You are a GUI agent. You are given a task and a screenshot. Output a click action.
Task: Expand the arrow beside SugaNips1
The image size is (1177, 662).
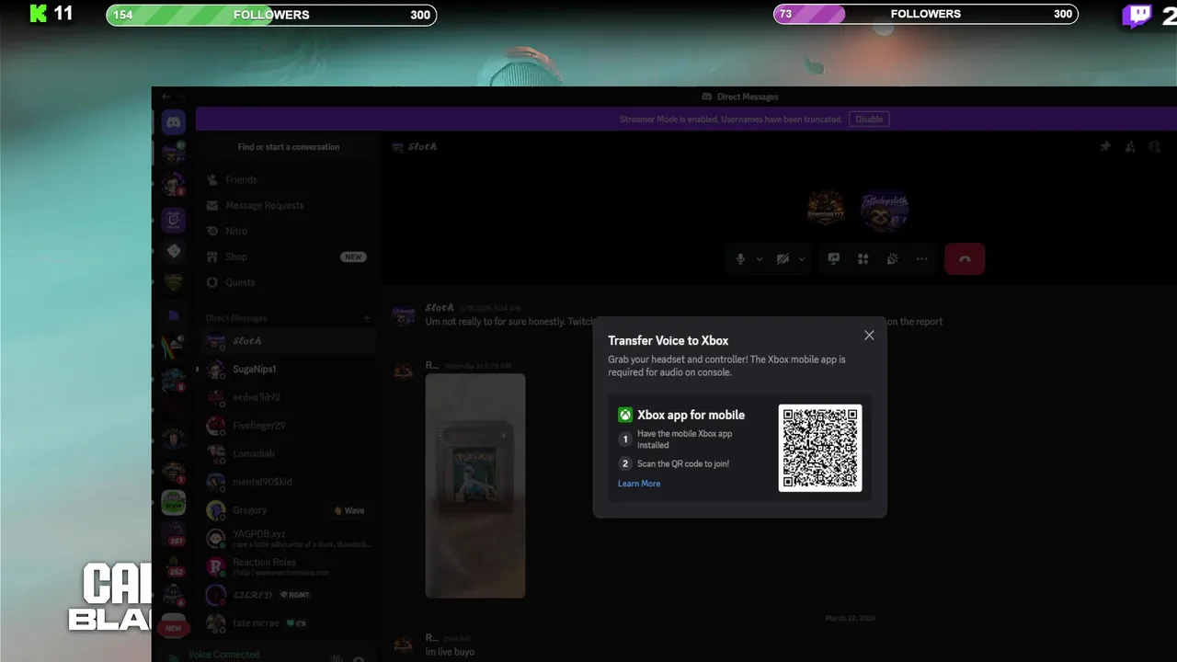(197, 370)
